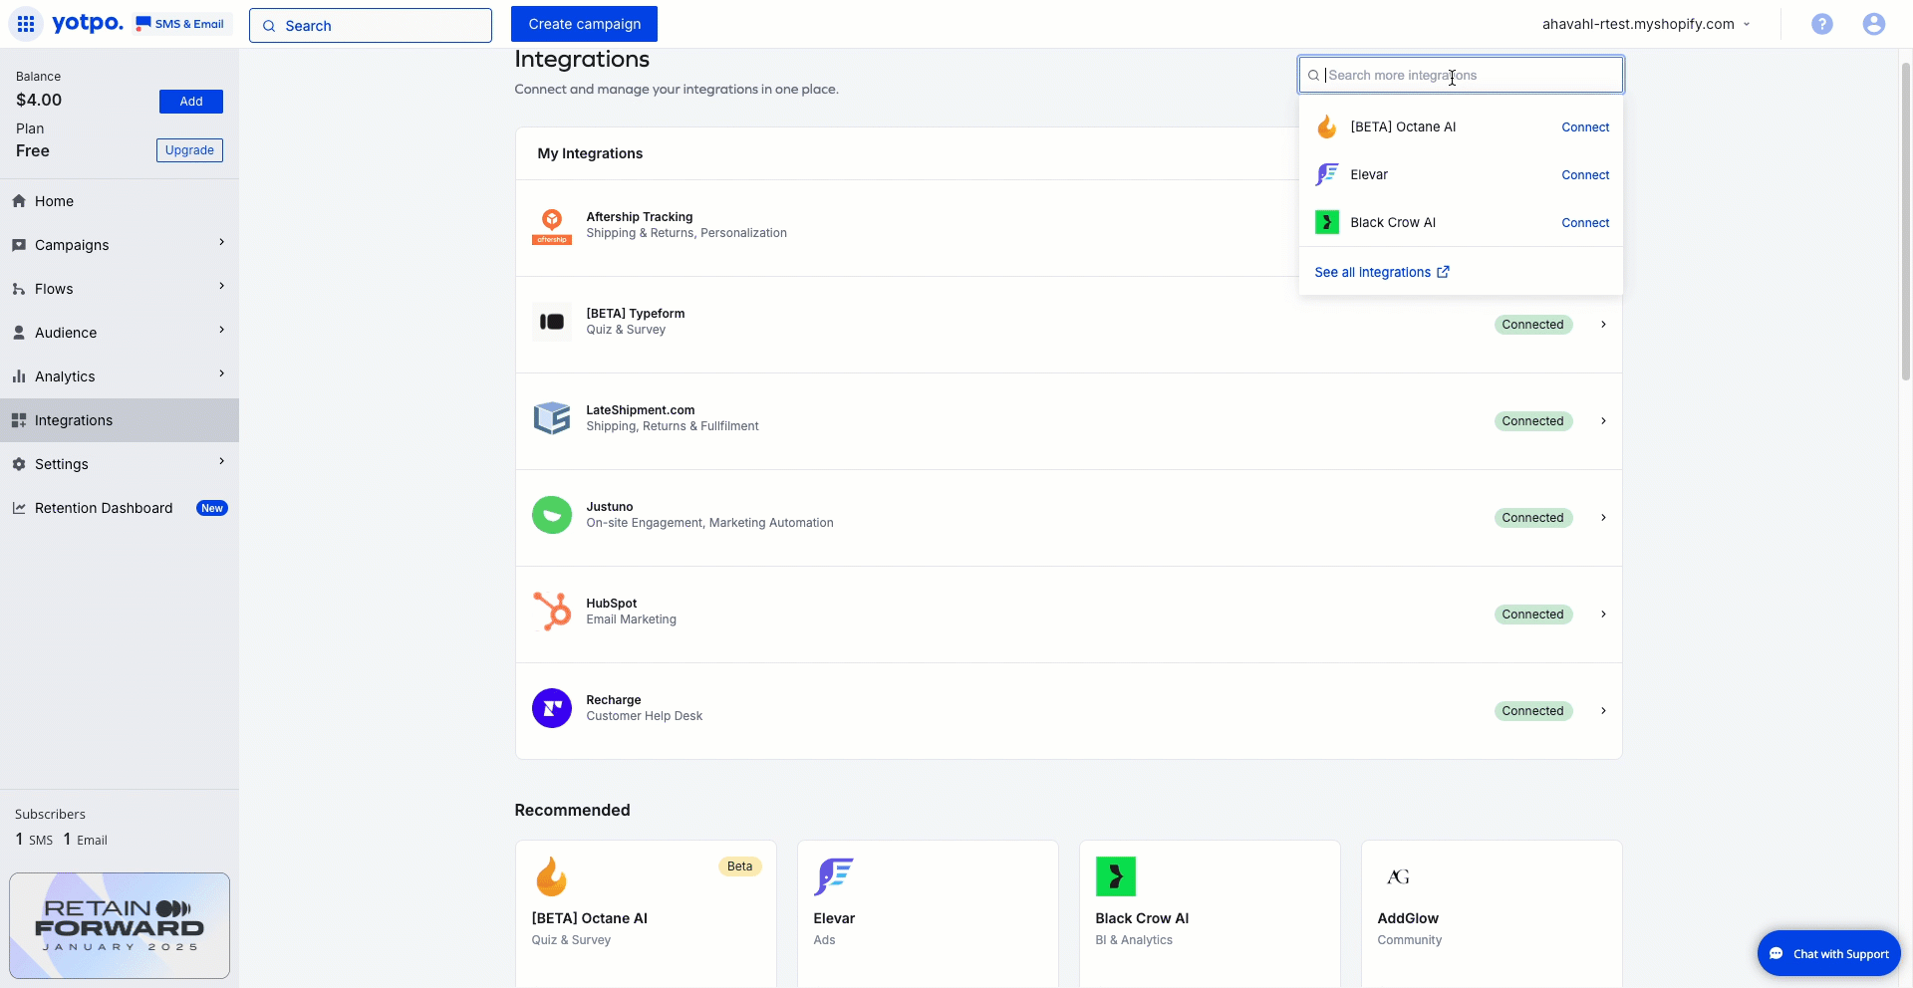Click the page vertical scrollbar
Image resolution: width=1913 pixels, height=988 pixels.
[1906, 221]
